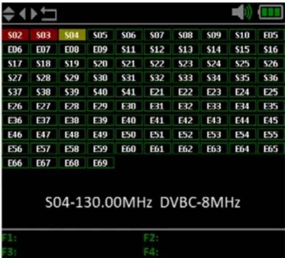Image resolution: width=285 pixels, height=258 pixels.
Task: Select channel S14
Action: point(214,49)
